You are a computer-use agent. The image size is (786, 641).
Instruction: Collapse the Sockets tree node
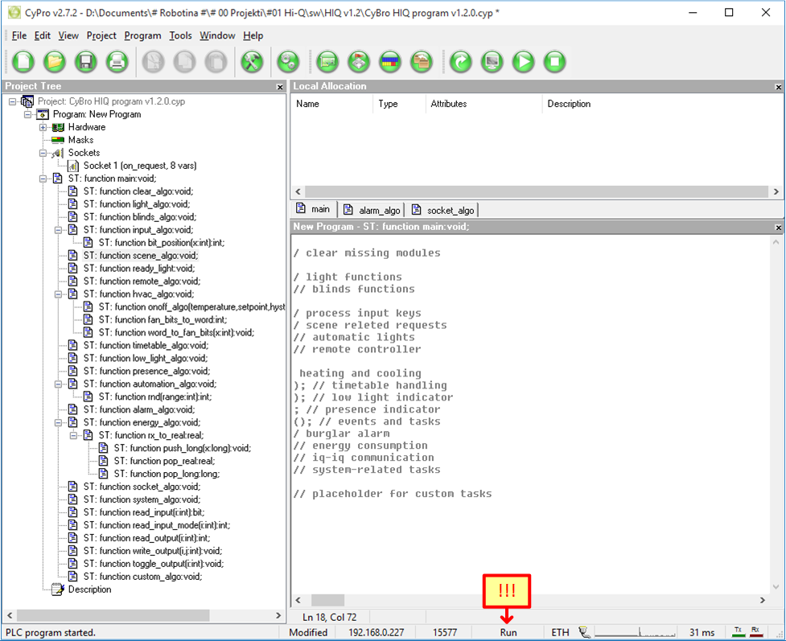(43, 153)
